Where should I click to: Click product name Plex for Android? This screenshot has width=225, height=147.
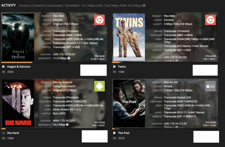(63, 82)
